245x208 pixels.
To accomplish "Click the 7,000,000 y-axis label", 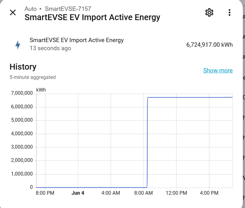I will (22, 93).
